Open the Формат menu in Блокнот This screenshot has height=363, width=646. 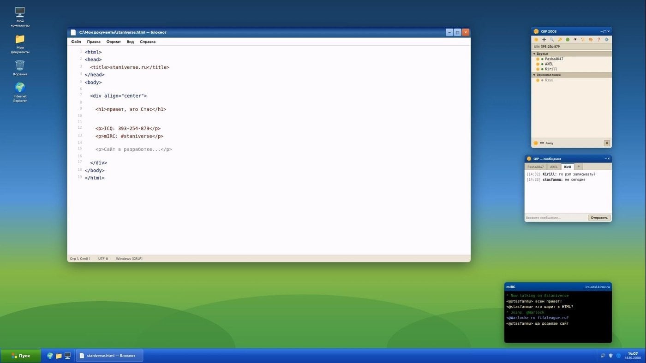coord(114,42)
